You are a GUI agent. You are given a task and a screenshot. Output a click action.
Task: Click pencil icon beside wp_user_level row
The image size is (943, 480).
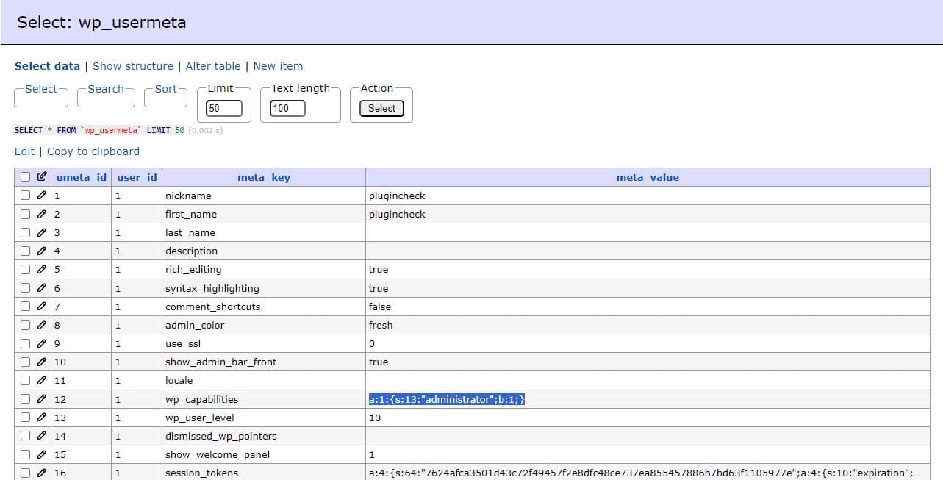[41, 418]
